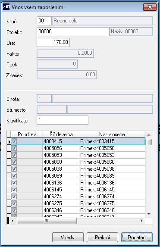The width and height of the screenshot is (160, 247).
Task: Select worker code cell 4006145
Action: pyautogui.click(x=61, y=190)
